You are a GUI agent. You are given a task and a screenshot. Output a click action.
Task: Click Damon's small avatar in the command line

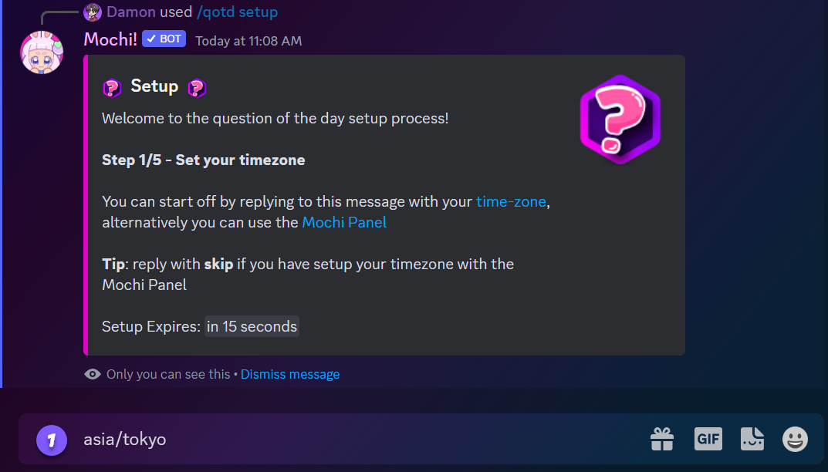(x=93, y=12)
